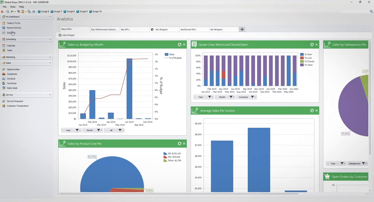Refresh the Quote Lines Won/Lost widget

click(312, 45)
